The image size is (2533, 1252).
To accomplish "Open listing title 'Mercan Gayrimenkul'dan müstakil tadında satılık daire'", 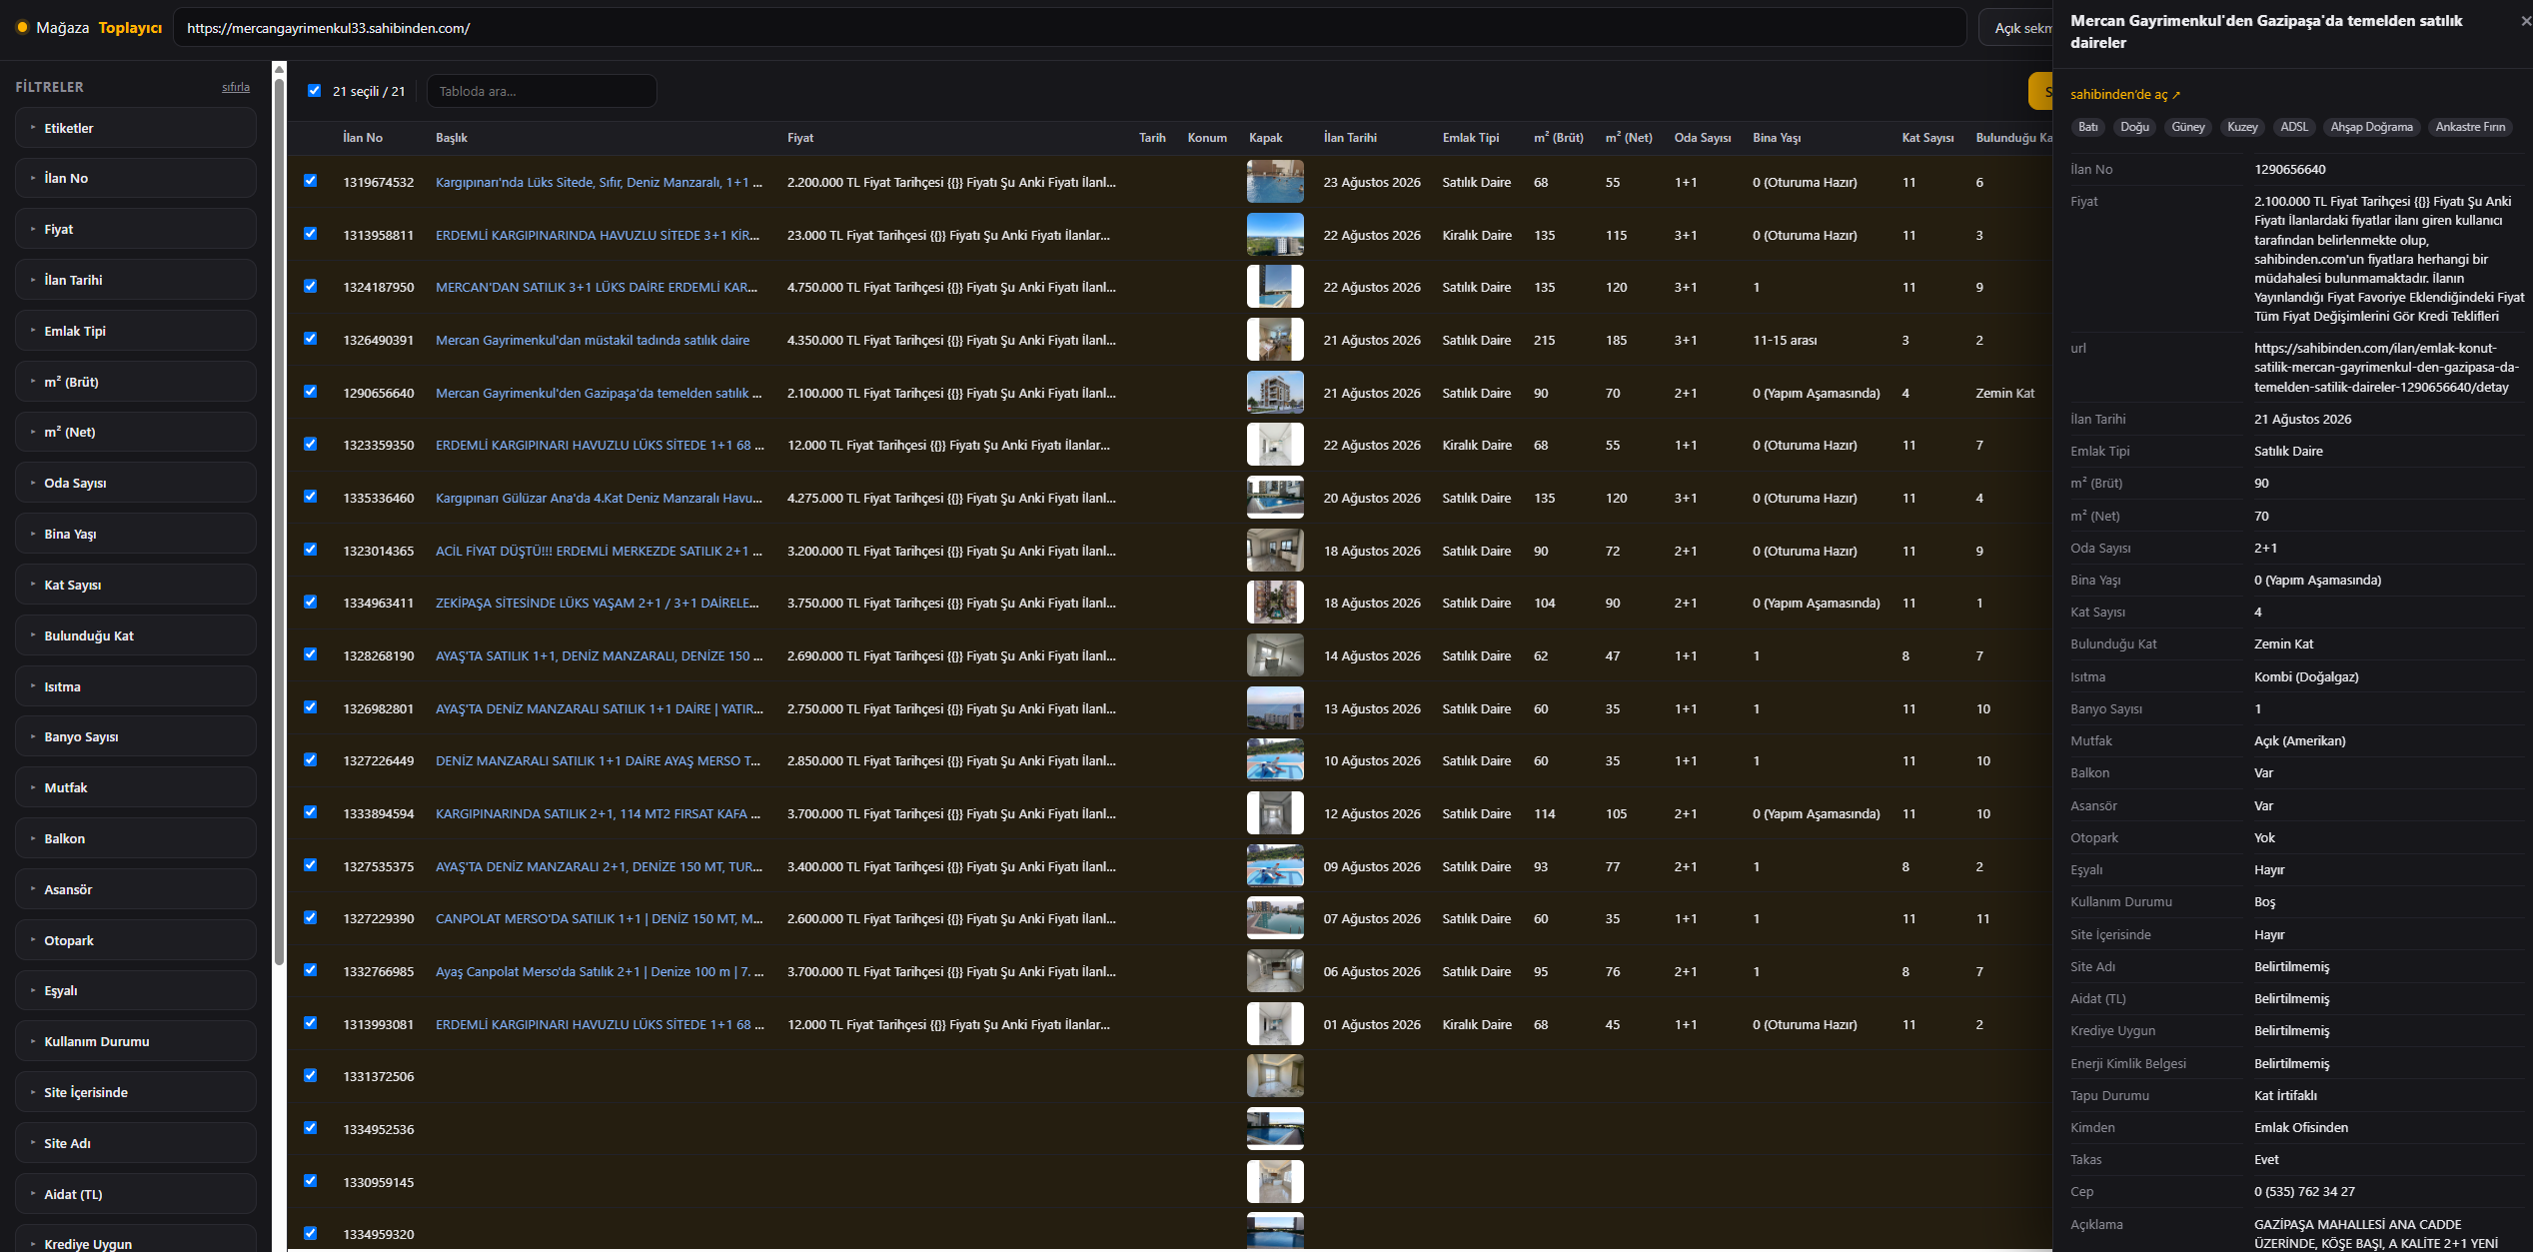I will pos(593,340).
